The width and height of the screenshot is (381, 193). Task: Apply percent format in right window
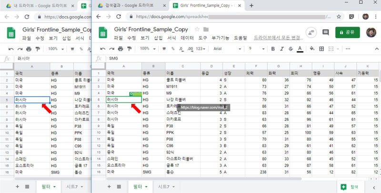(x=173, y=49)
